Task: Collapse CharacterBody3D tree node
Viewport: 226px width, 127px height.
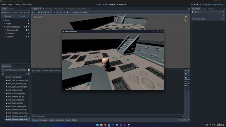Action: 3,27
